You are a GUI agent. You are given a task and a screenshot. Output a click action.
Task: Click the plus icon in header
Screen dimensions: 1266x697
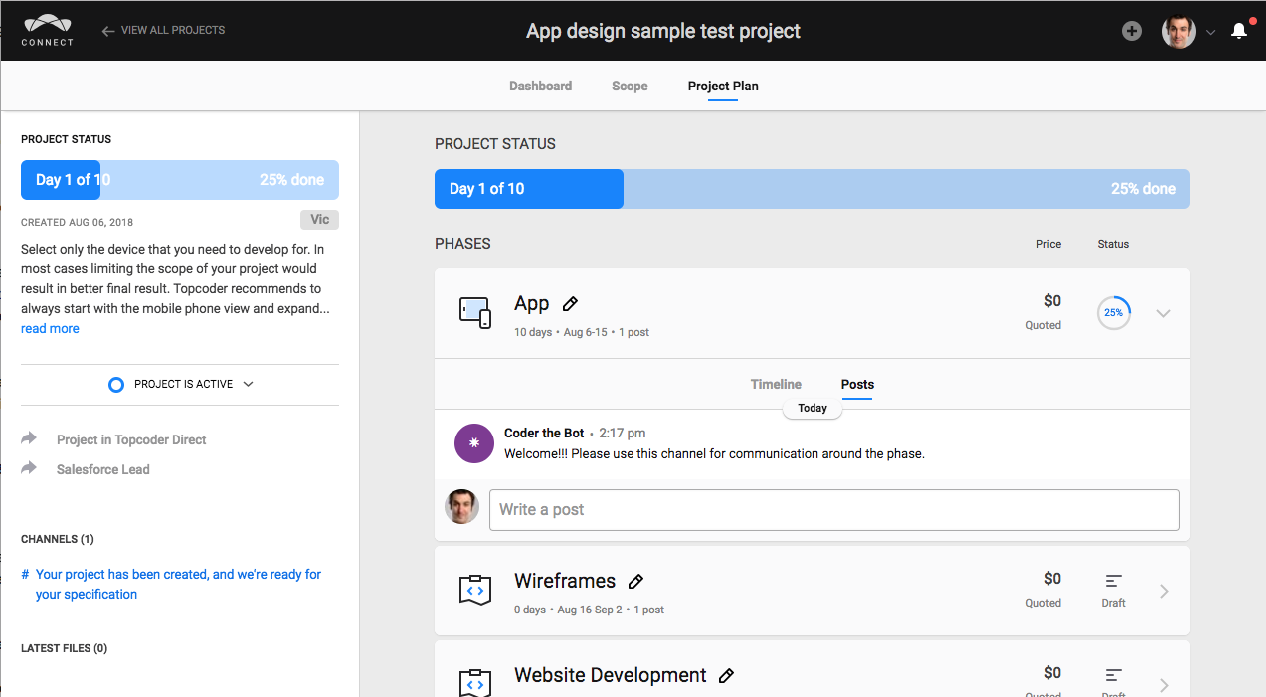coord(1132,31)
